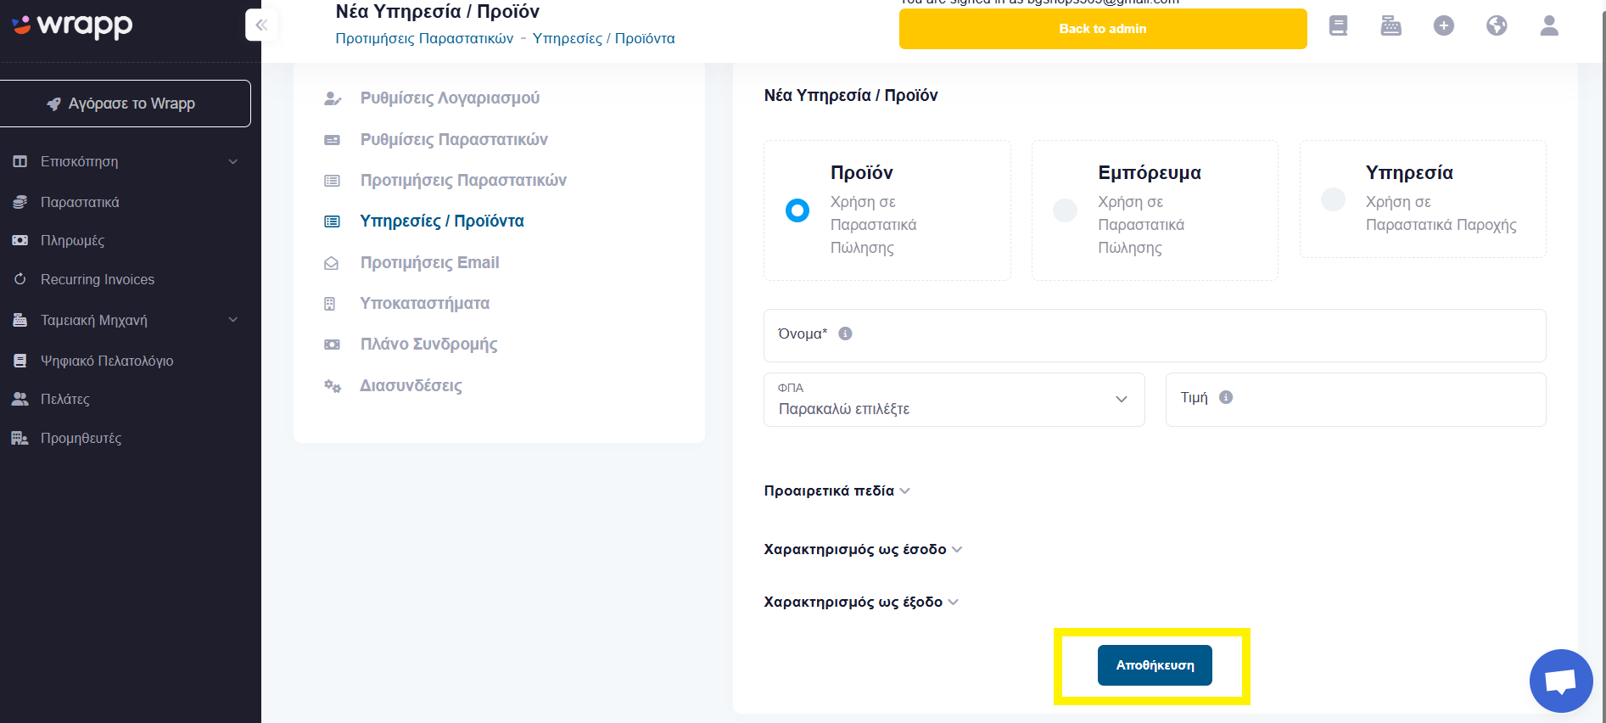Expand the Επισκόπηση sidebar chevron
This screenshot has width=1606, height=723.
233,161
